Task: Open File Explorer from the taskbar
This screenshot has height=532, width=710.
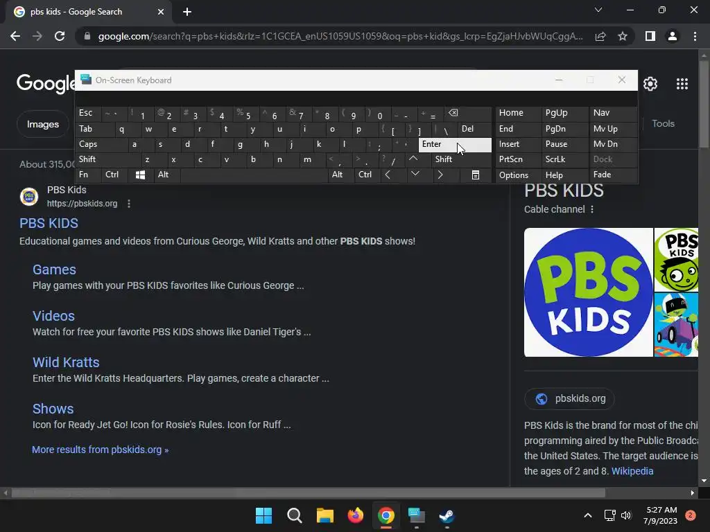Action: (x=324, y=515)
